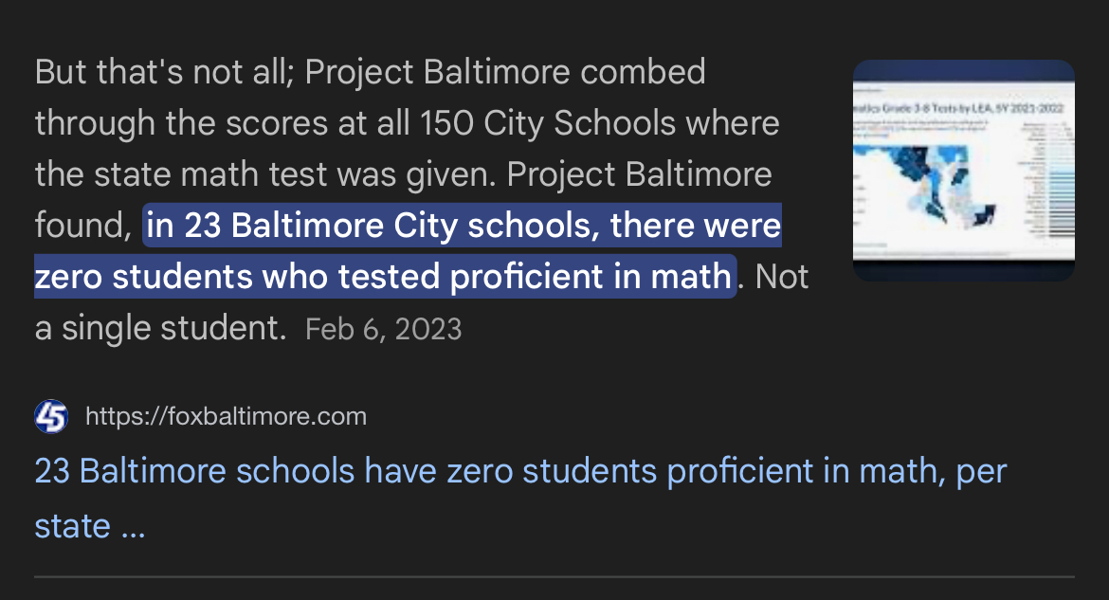Screen dimensions: 1109x600
Task: Click the truncated "state ..." title line
Action: click(x=90, y=526)
